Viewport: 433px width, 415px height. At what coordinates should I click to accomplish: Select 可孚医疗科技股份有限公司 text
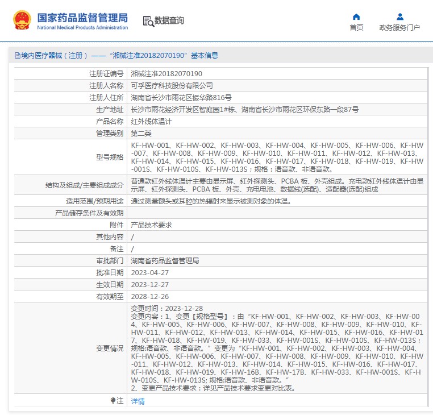tap(172, 86)
